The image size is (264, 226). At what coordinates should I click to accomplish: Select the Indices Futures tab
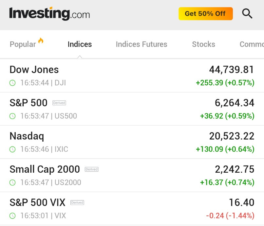141,44
